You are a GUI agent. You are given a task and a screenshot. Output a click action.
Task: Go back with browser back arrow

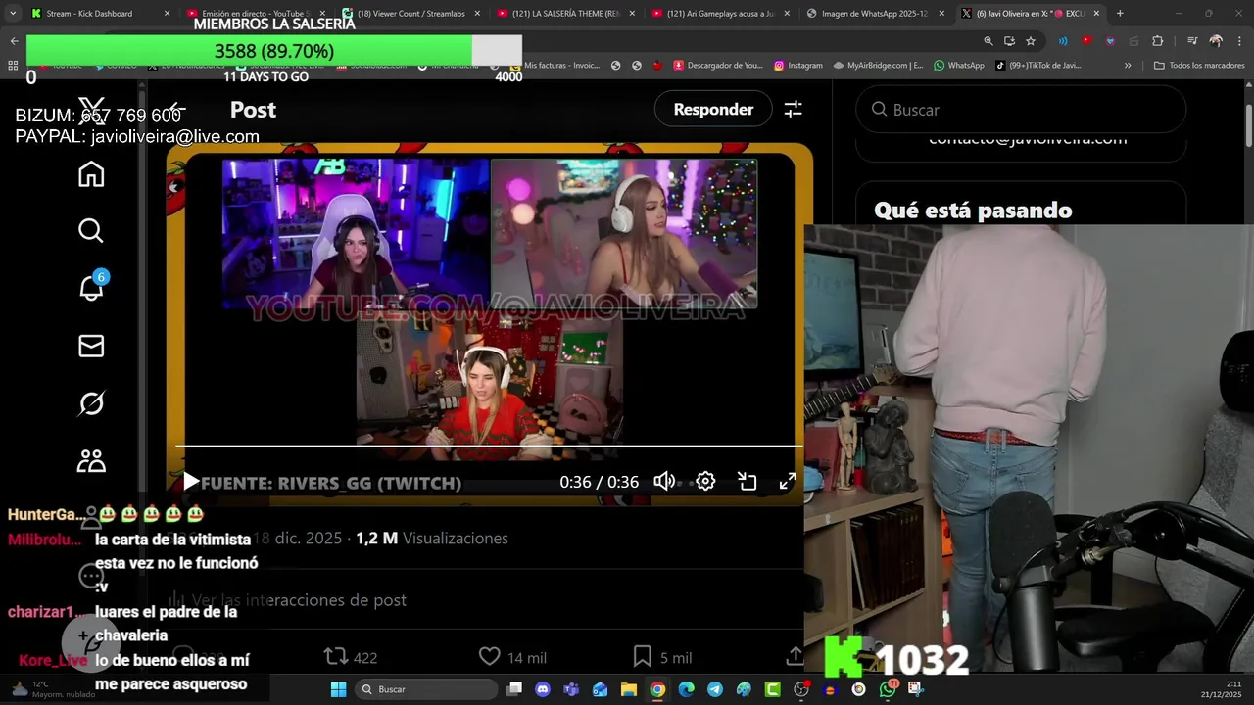point(14,41)
